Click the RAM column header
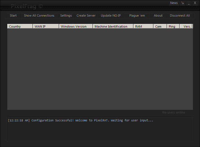This screenshot has height=147, width=200. (143, 26)
